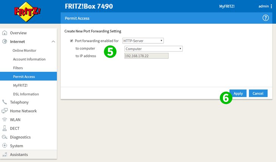This screenshot has height=162, width=276.
Task: Click the Assistants wizard icon
Action: point(5,154)
